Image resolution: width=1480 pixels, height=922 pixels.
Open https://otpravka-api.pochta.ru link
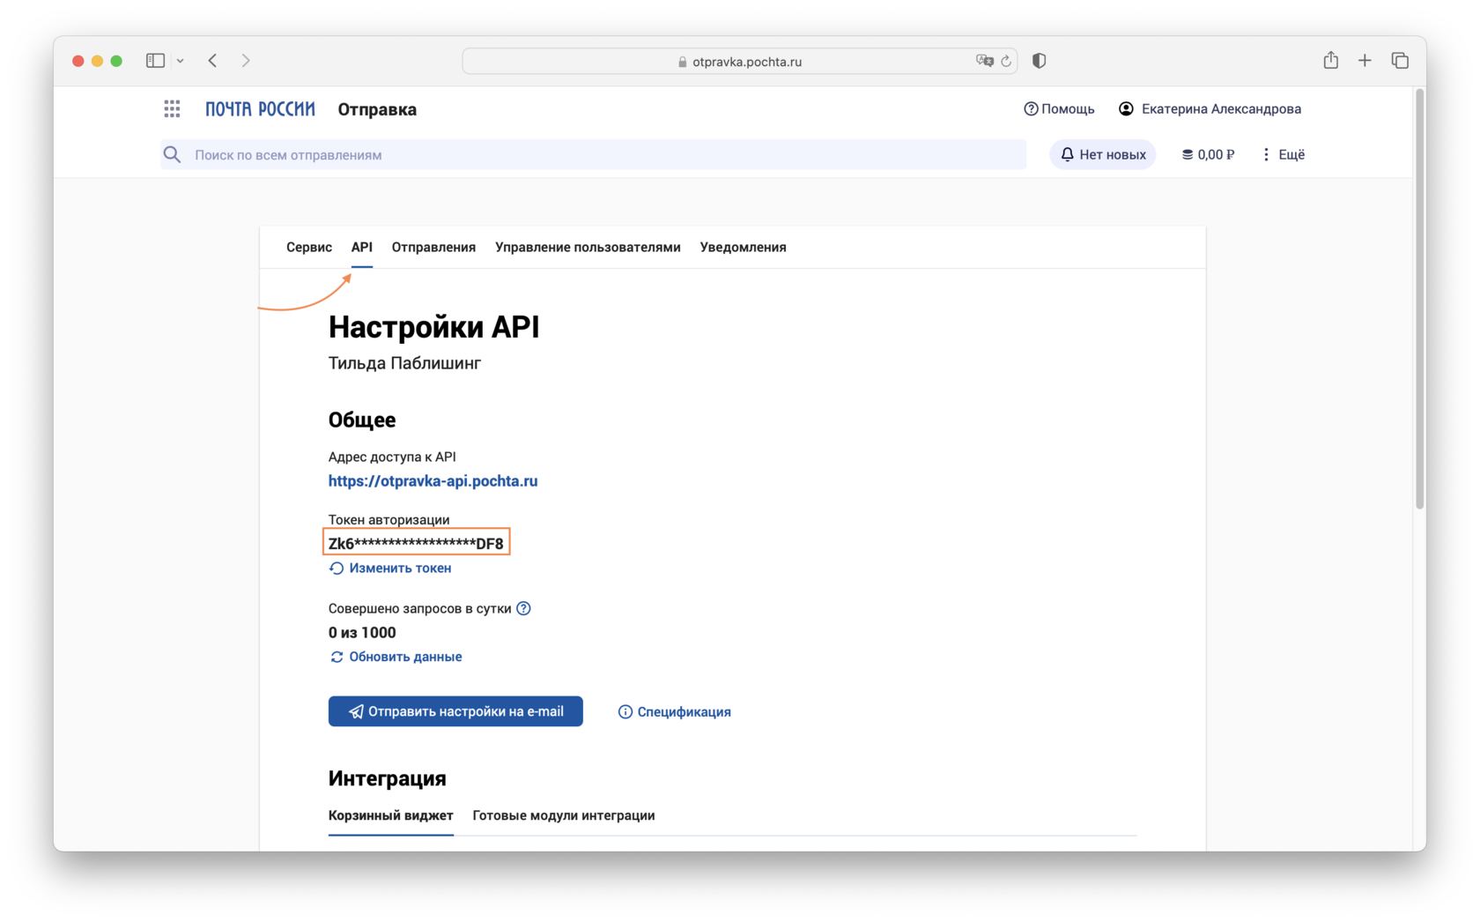[x=433, y=480]
